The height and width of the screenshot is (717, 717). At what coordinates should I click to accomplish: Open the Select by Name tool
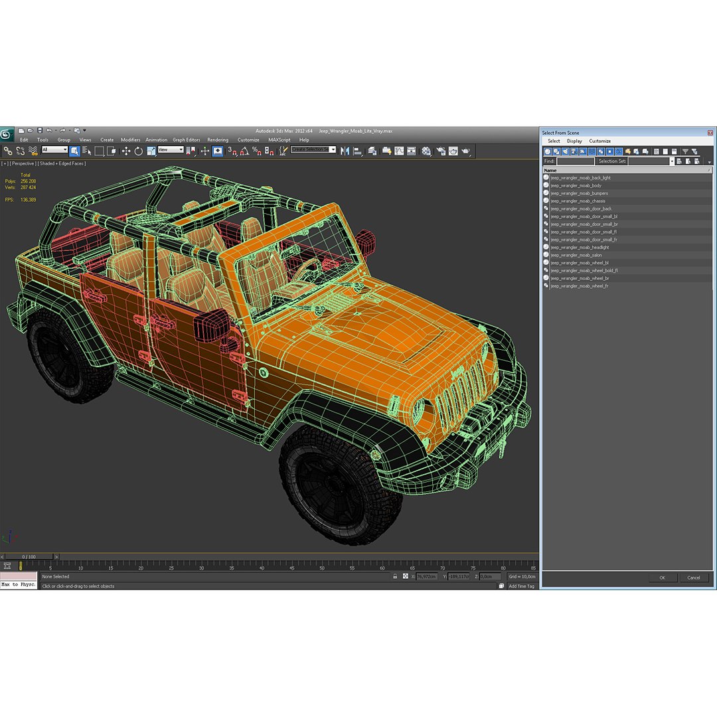(87, 151)
